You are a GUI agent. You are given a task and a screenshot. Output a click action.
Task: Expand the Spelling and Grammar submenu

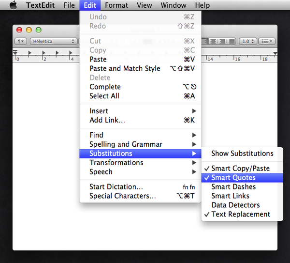coord(140,144)
